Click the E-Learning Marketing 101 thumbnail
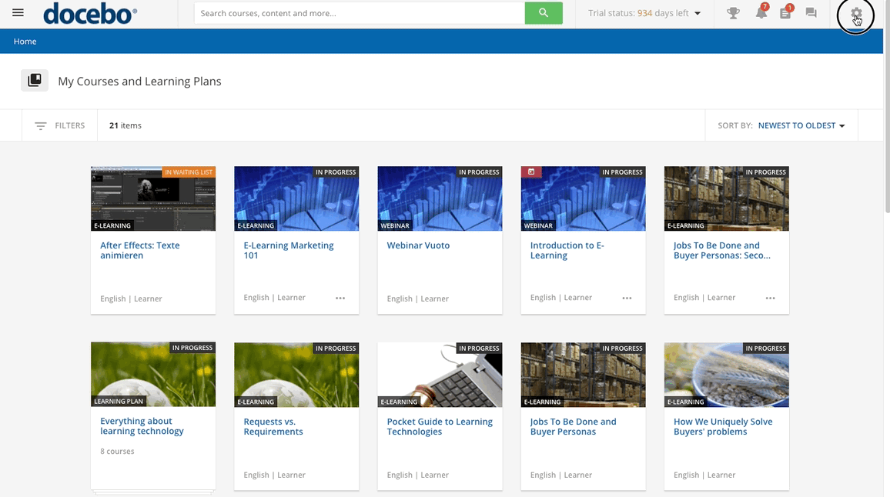This screenshot has width=890, height=497. [x=296, y=198]
